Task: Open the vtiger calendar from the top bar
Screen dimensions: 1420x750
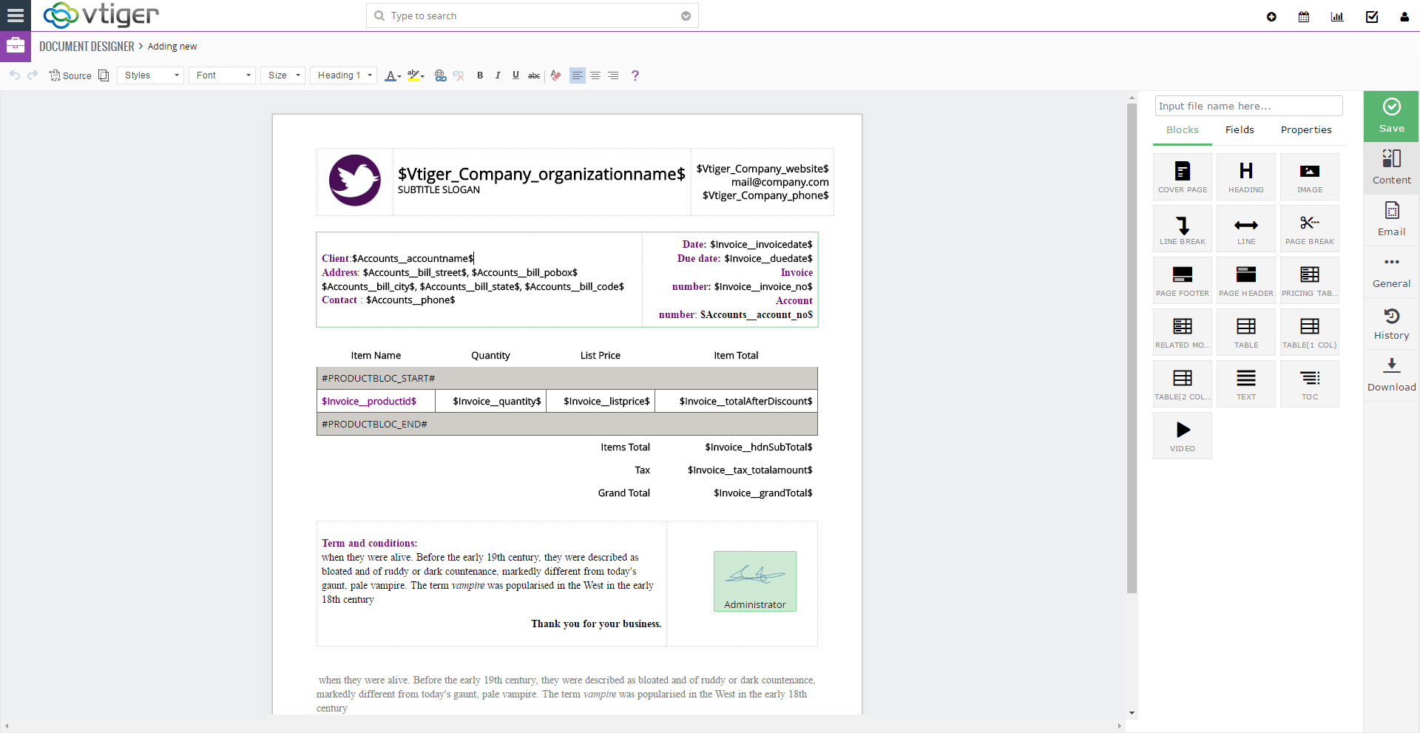Action: pos(1303,16)
